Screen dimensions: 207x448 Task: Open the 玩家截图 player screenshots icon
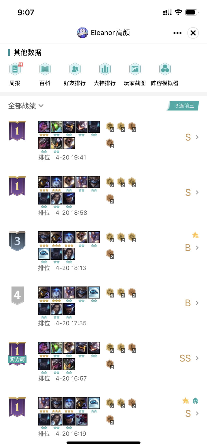pyautogui.click(x=135, y=69)
